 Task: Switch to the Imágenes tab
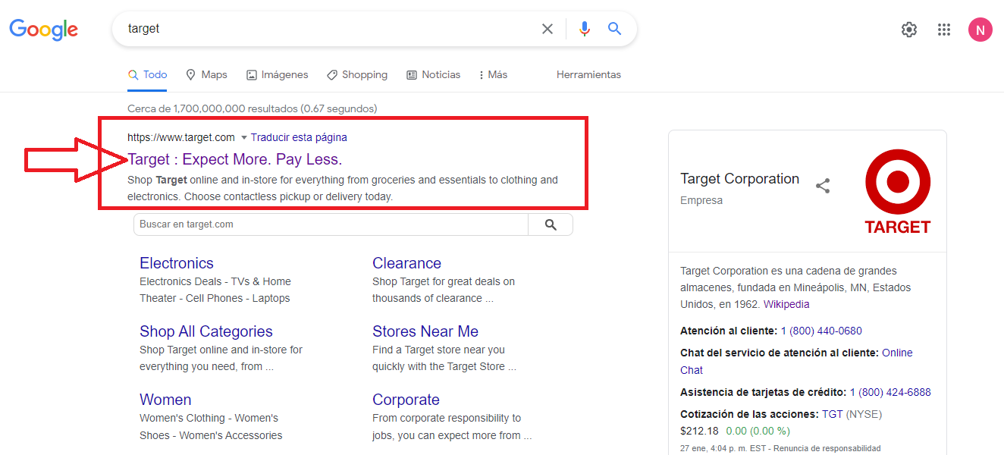(x=278, y=75)
